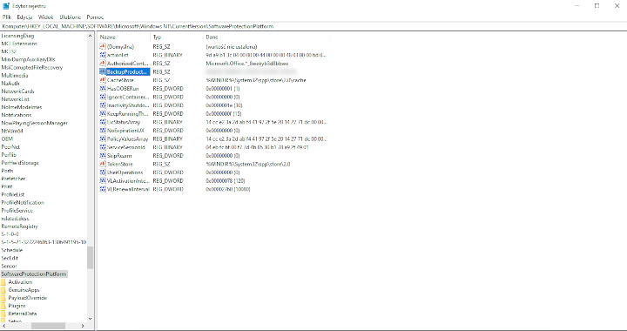Click the icon beside PolicyValuesArray
The width and height of the screenshot is (627, 331).
point(103,139)
